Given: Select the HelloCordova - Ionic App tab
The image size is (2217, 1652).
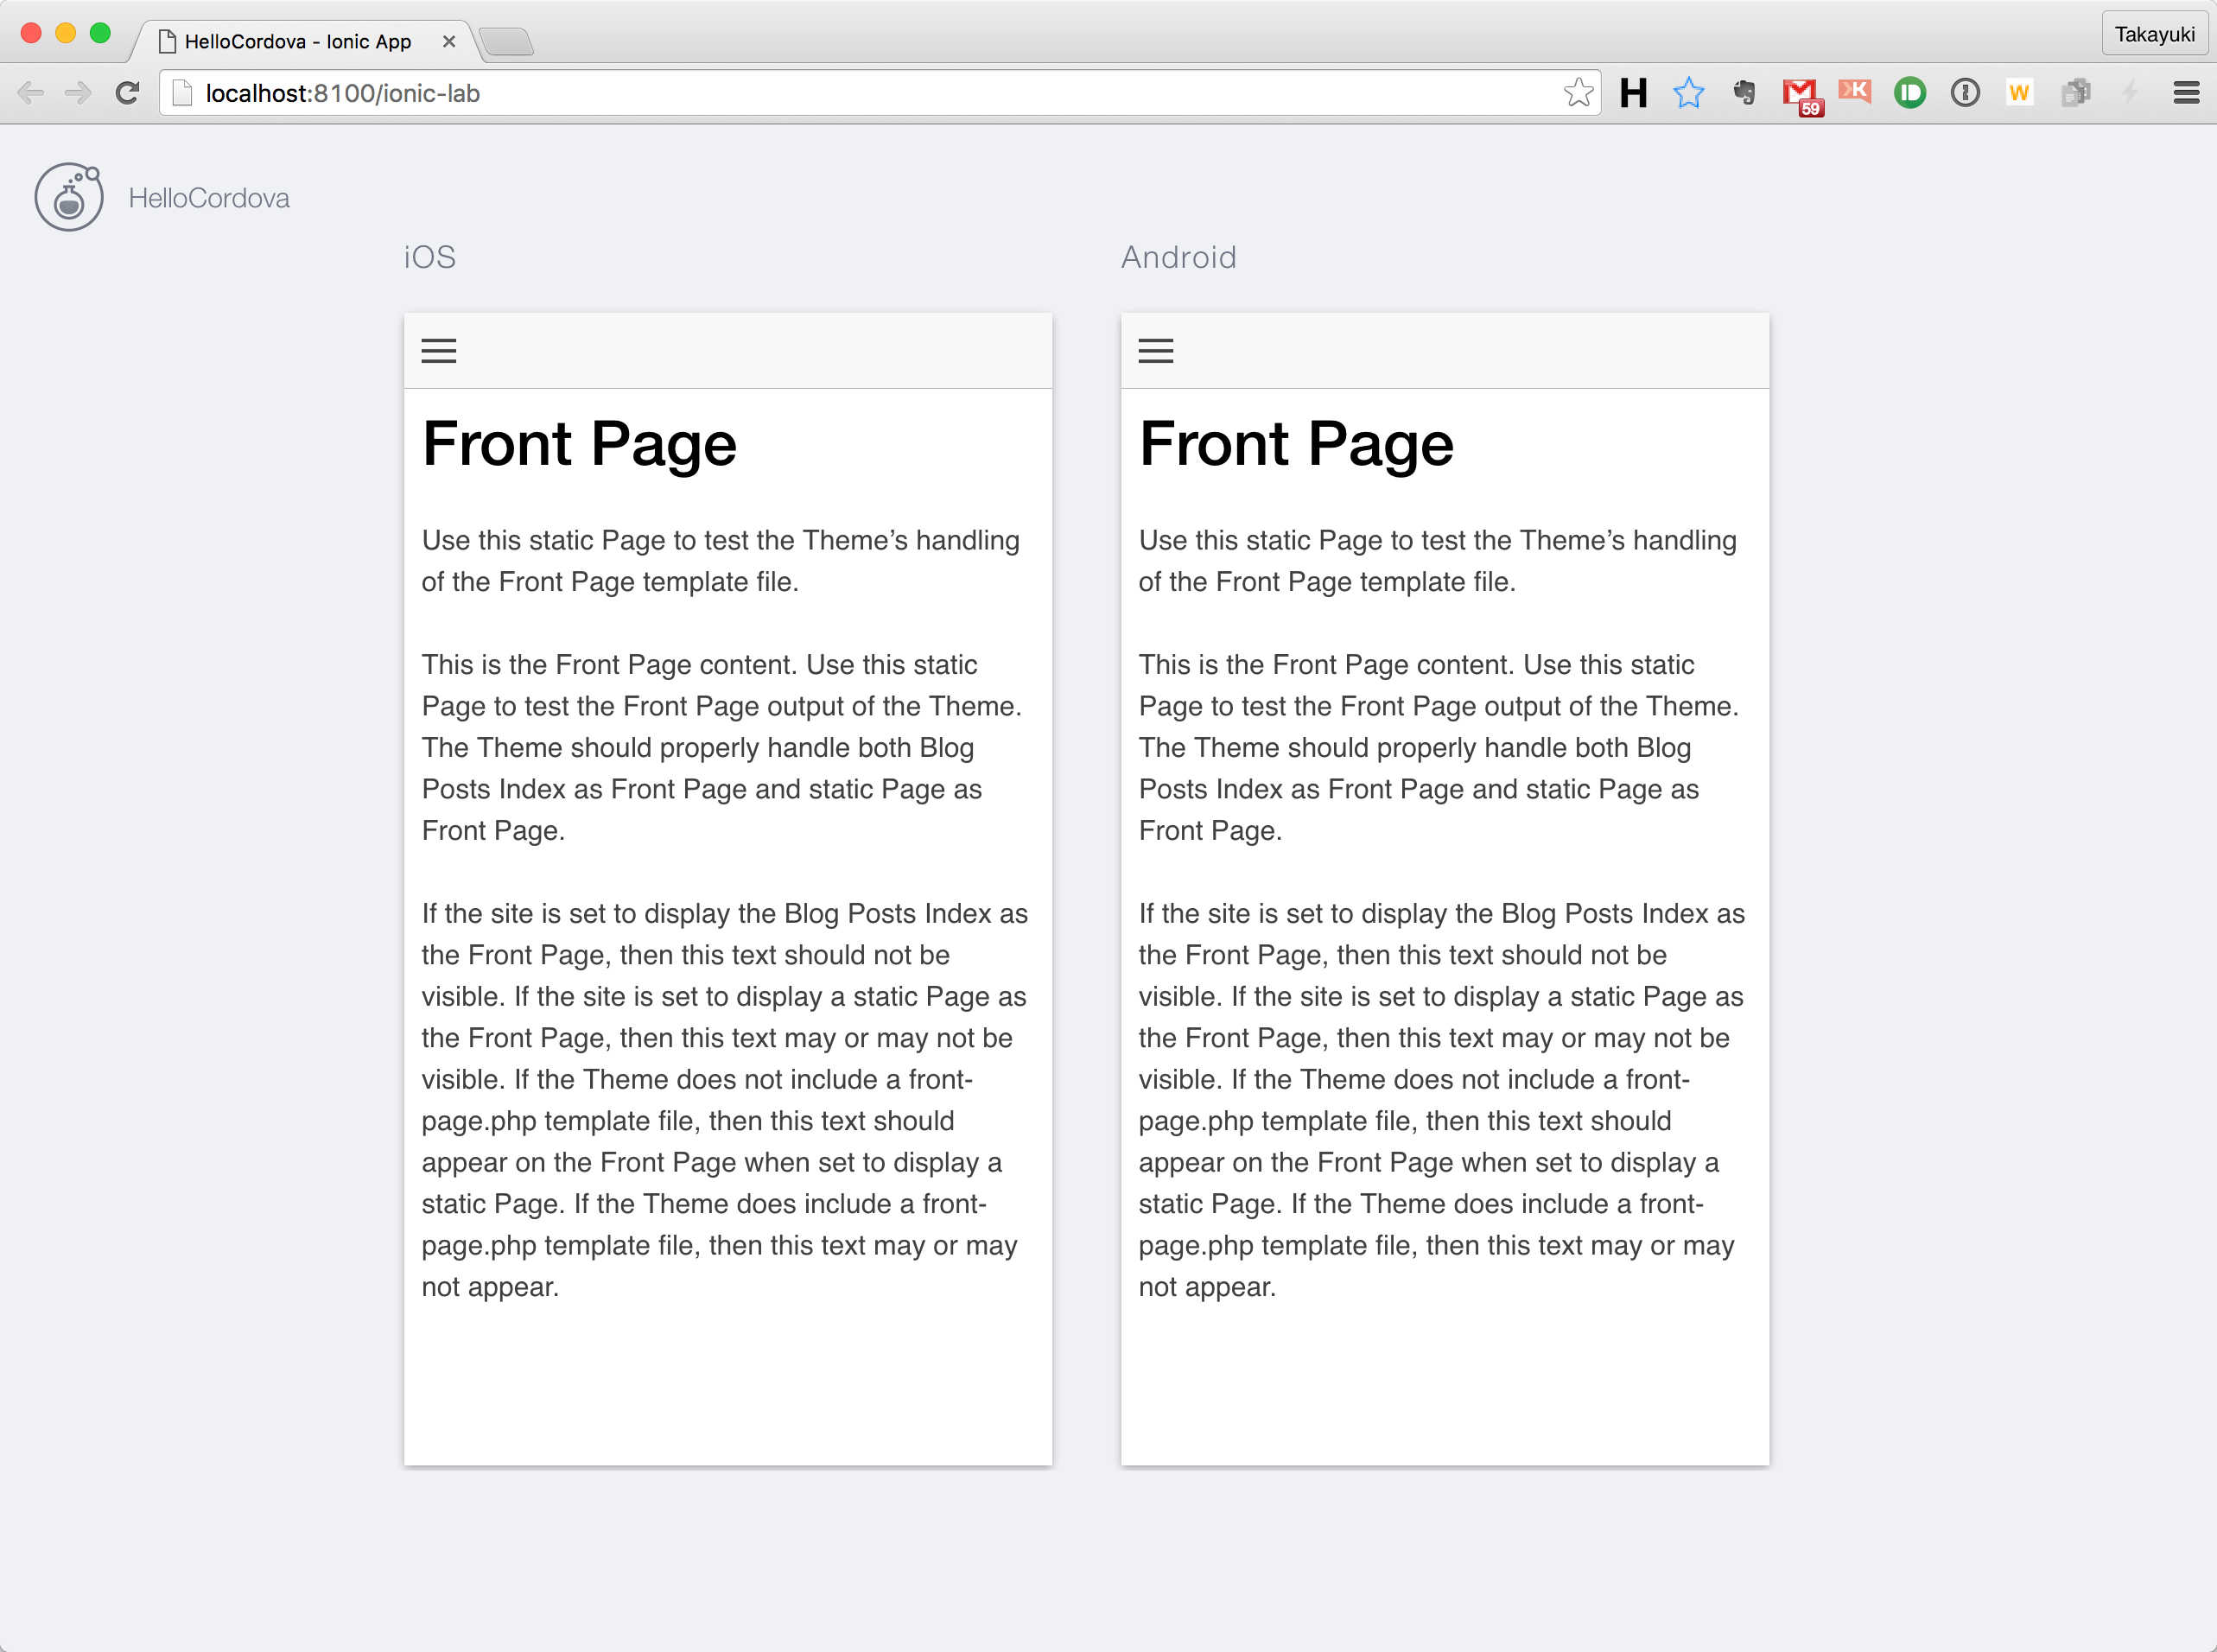Looking at the screenshot, I should click(x=298, y=41).
